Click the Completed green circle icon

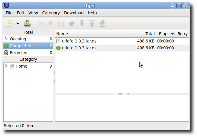pyautogui.click(x=6, y=46)
